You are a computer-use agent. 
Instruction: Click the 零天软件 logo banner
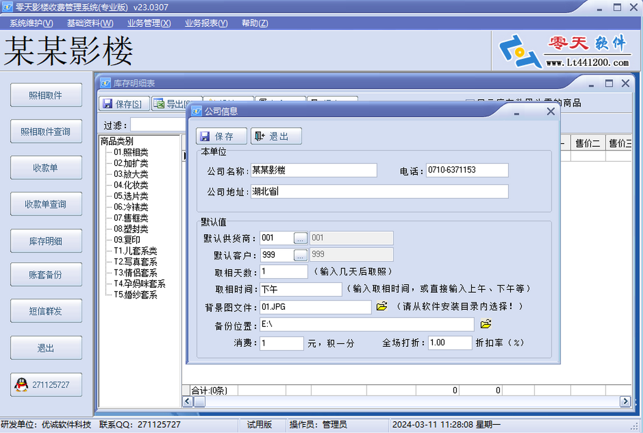point(566,50)
